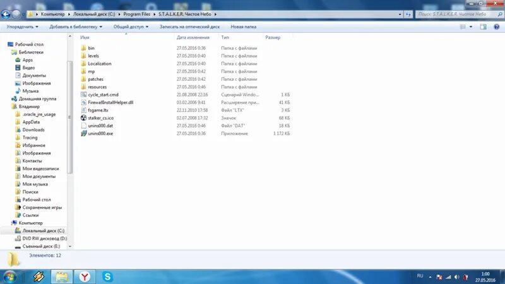Click the unins000.exe application icon
This screenshot has width=505, height=284.
83,133
